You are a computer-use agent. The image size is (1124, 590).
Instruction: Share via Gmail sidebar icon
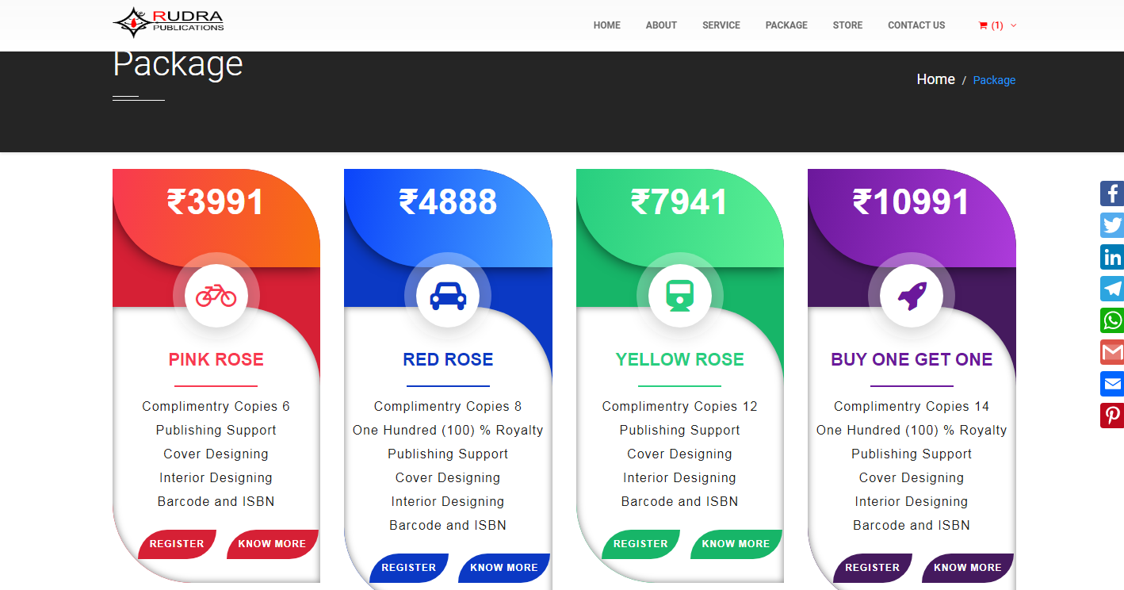pyautogui.click(x=1112, y=352)
